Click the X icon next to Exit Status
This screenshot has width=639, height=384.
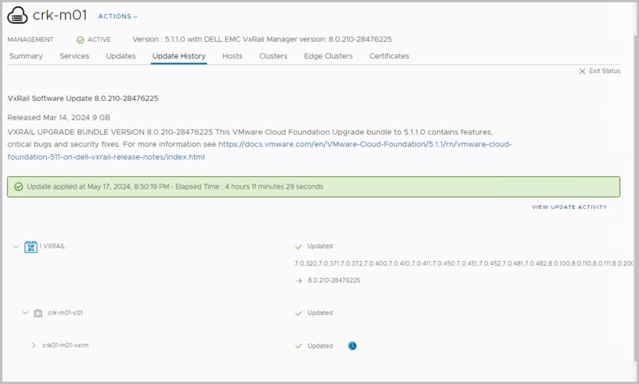[582, 71]
